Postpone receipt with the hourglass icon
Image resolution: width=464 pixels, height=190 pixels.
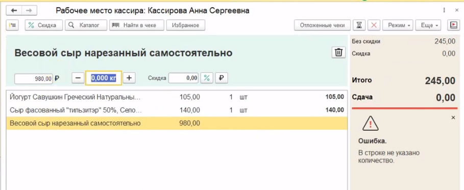(359, 25)
